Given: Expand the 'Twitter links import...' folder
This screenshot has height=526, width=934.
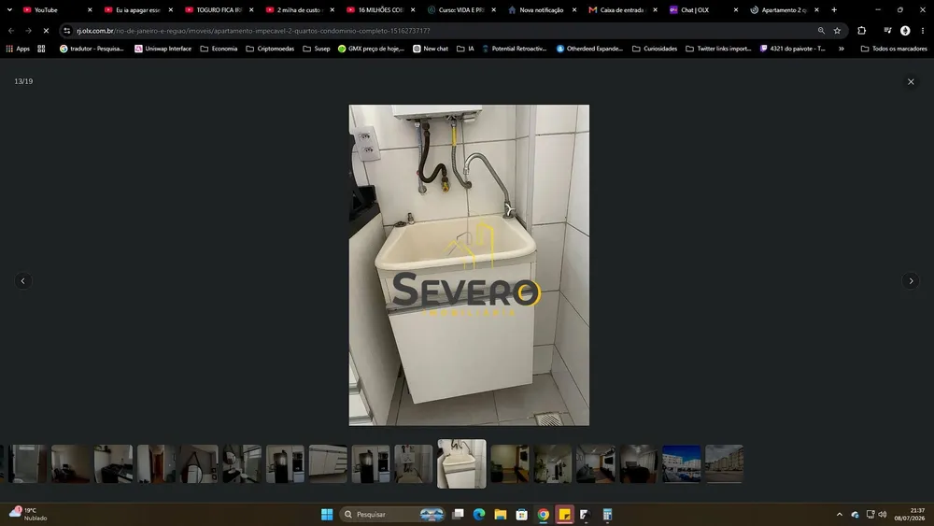Looking at the screenshot, I should pyautogui.click(x=718, y=49).
